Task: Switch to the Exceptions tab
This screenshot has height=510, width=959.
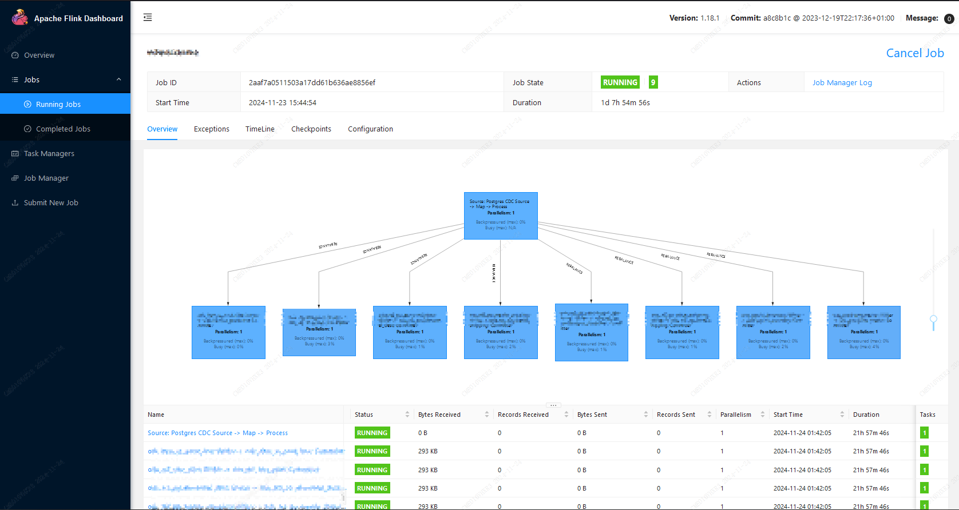Action: pyautogui.click(x=212, y=129)
